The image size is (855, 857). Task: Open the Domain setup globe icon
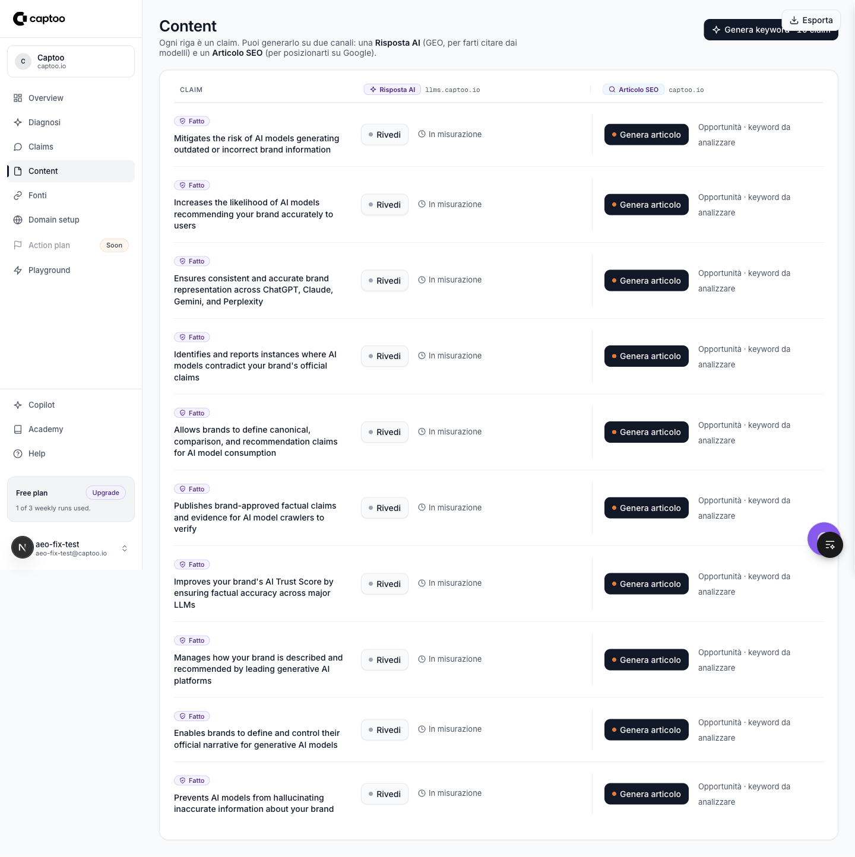point(18,220)
